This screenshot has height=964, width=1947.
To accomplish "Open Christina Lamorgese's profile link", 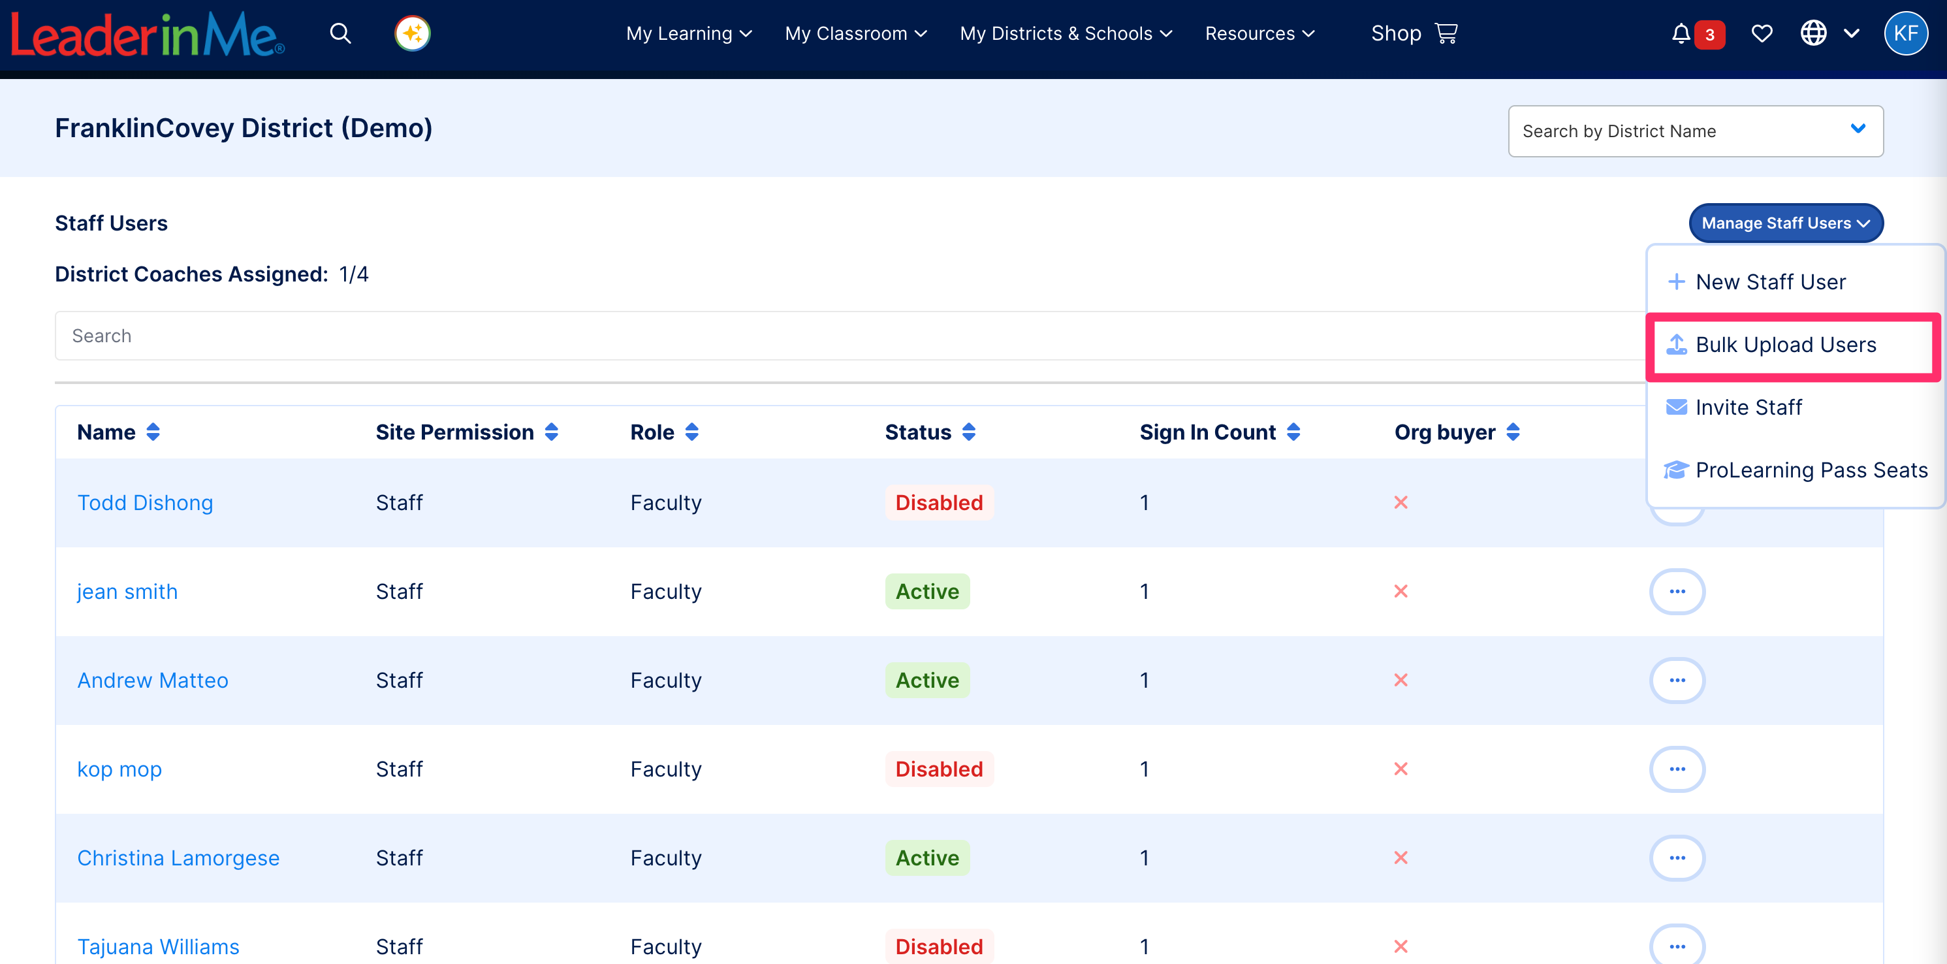I will (x=178, y=858).
